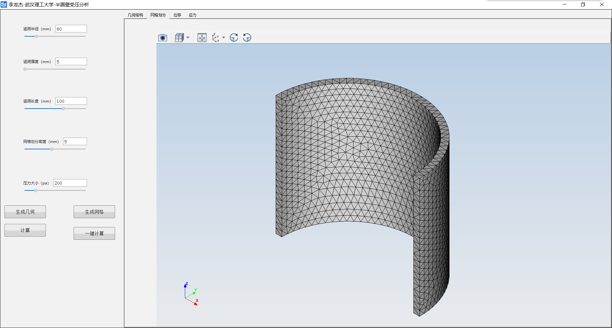The image size is (612, 328).
Task: Click the 网格划分密度 input field
Action: [75, 141]
